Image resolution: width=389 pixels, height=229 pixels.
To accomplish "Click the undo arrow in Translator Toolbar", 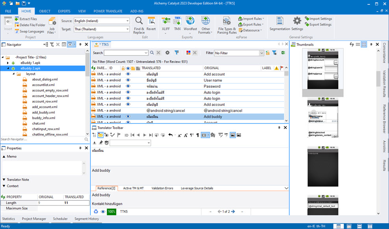I will click(x=170, y=135).
